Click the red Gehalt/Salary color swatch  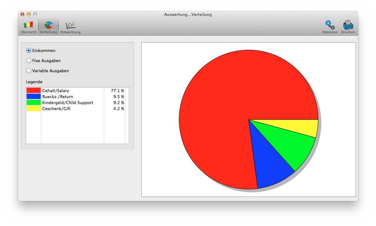pos(33,91)
